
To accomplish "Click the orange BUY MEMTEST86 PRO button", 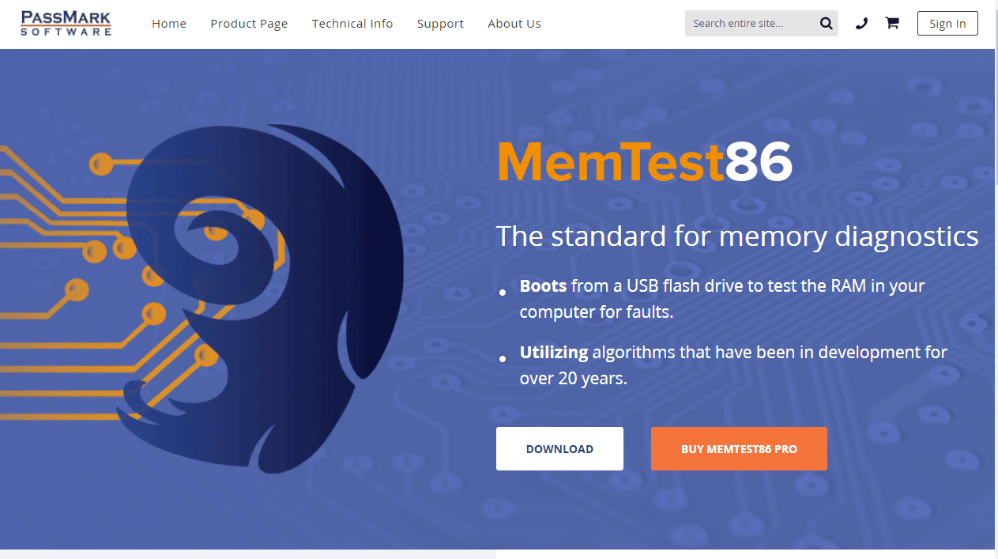I will (739, 449).
